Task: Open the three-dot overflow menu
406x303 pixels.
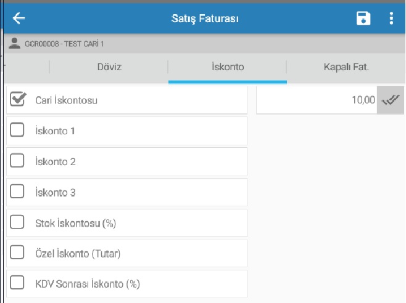Action: click(x=391, y=18)
